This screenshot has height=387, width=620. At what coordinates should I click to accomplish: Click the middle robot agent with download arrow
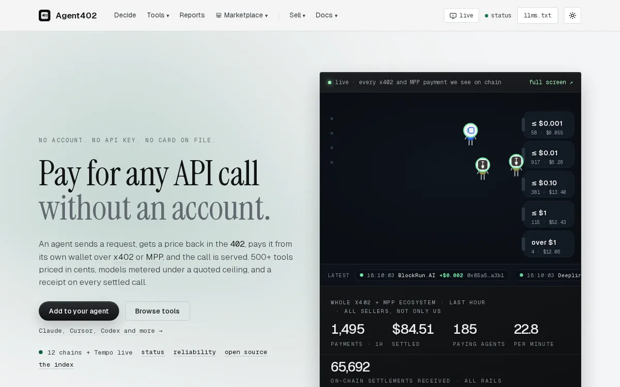[x=483, y=168]
